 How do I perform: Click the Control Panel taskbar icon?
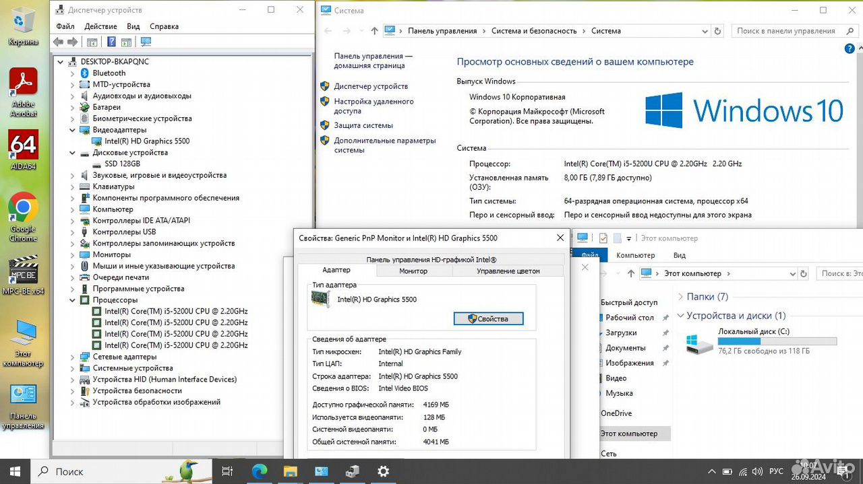[321, 471]
